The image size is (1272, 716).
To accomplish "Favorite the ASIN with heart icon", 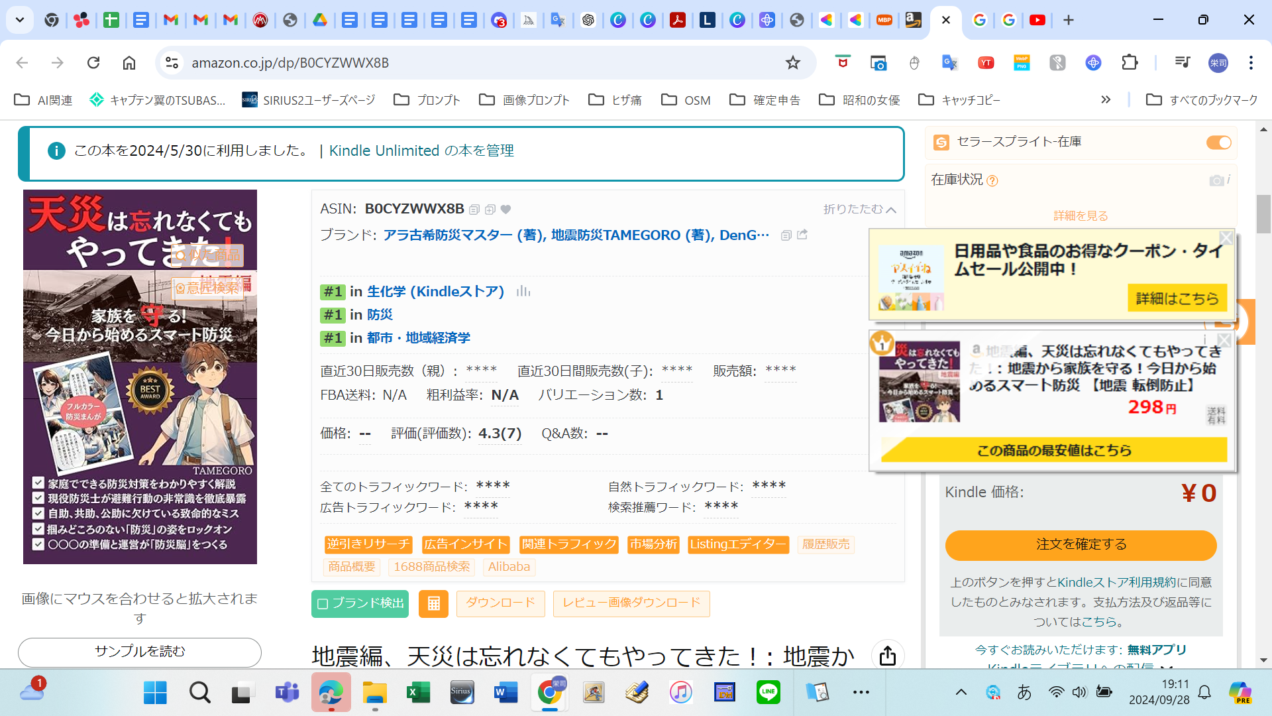I will click(x=505, y=209).
